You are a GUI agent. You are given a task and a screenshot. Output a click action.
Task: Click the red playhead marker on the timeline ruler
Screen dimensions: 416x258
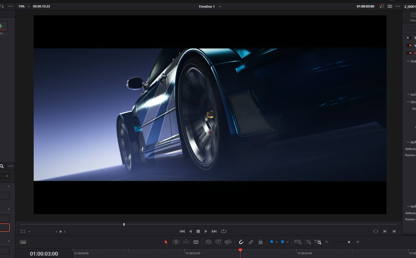[x=241, y=250]
